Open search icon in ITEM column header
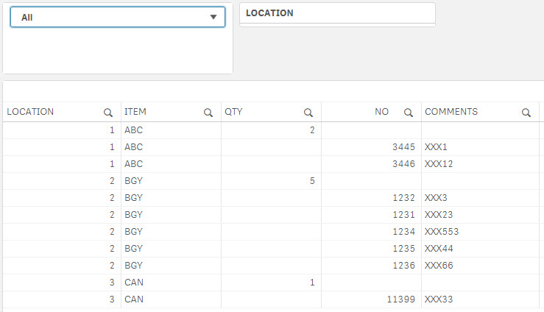The image size is (544, 312). (208, 113)
